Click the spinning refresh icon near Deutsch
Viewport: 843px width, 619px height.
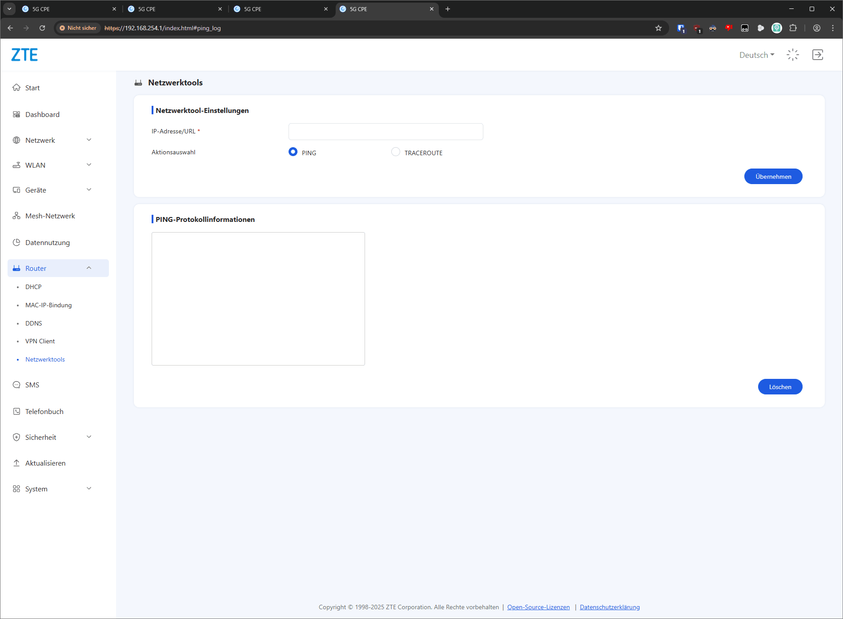(793, 55)
